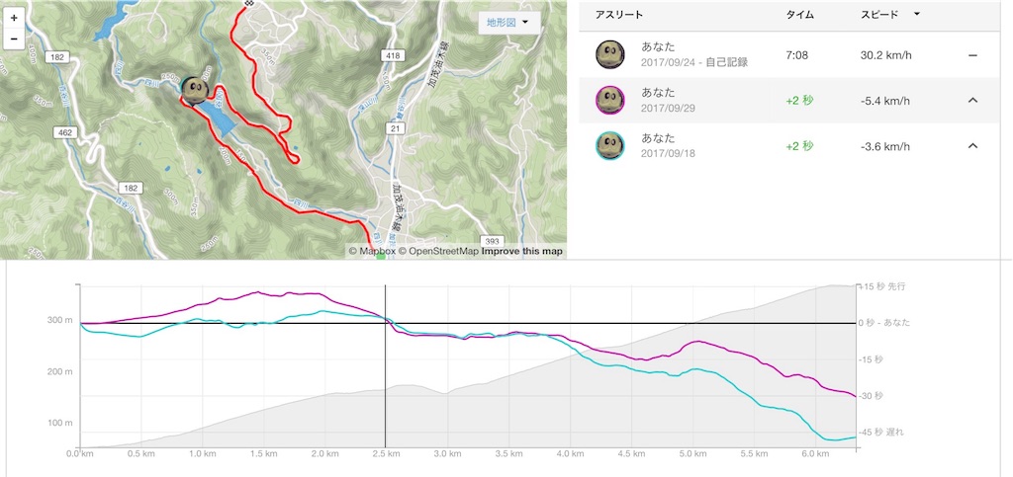Click the アスリート column header
This screenshot has width=1013, height=477.
coord(619,15)
